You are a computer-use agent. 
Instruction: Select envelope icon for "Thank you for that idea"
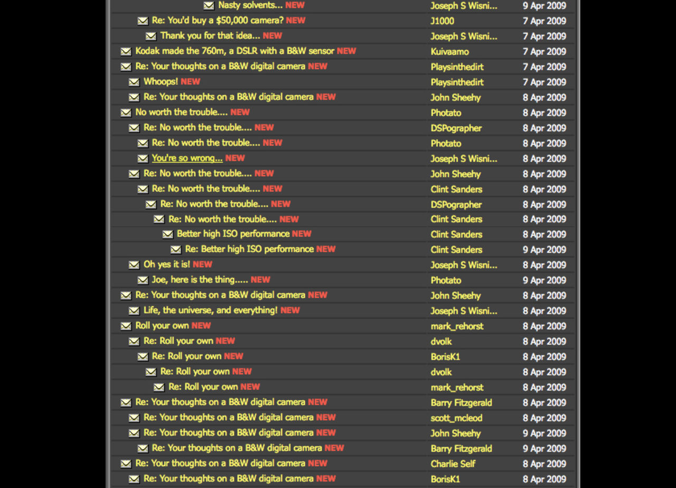[x=151, y=36]
